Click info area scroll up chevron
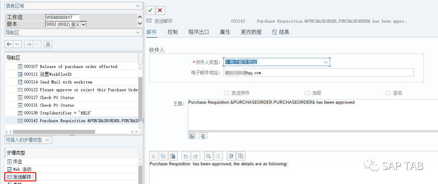 pyautogui.click(x=140, y=17)
